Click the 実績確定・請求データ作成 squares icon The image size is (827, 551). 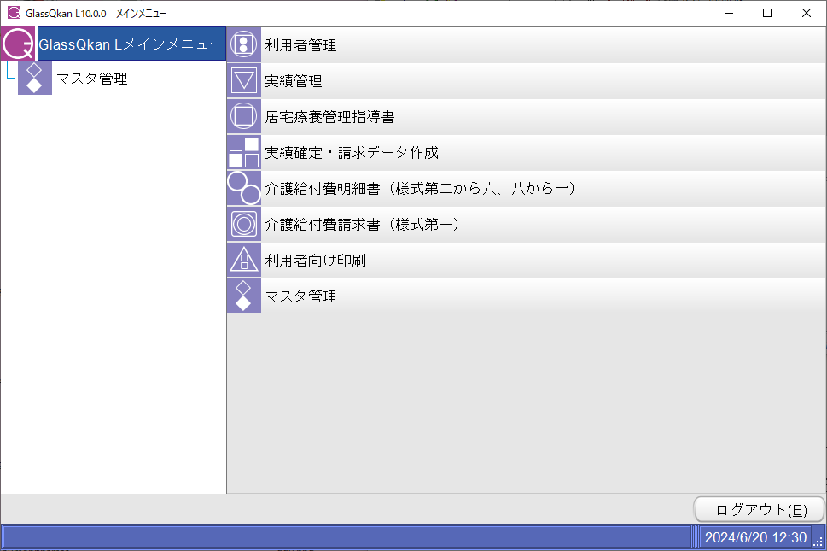pos(244,153)
